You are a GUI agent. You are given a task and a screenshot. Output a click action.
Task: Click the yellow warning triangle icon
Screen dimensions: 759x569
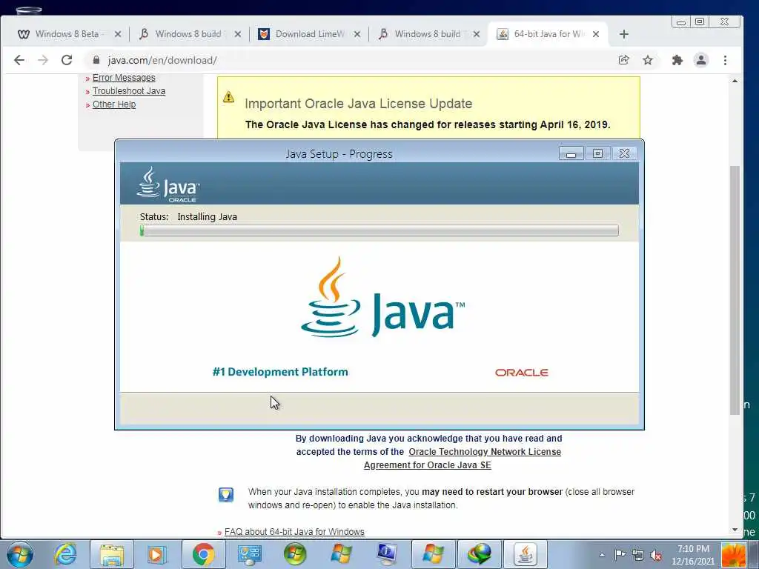[228, 97]
